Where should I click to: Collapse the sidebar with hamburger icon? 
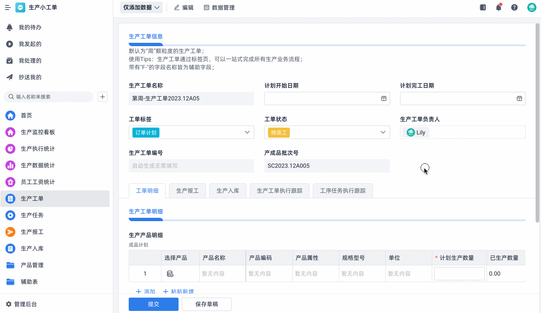[x=7, y=7]
